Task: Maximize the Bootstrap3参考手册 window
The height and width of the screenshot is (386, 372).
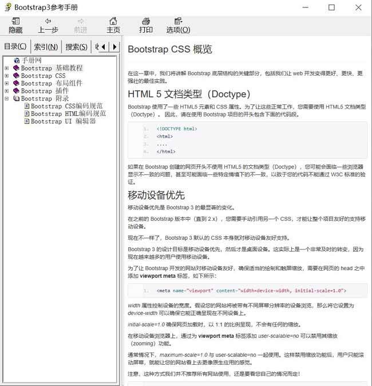Action: 331,7
